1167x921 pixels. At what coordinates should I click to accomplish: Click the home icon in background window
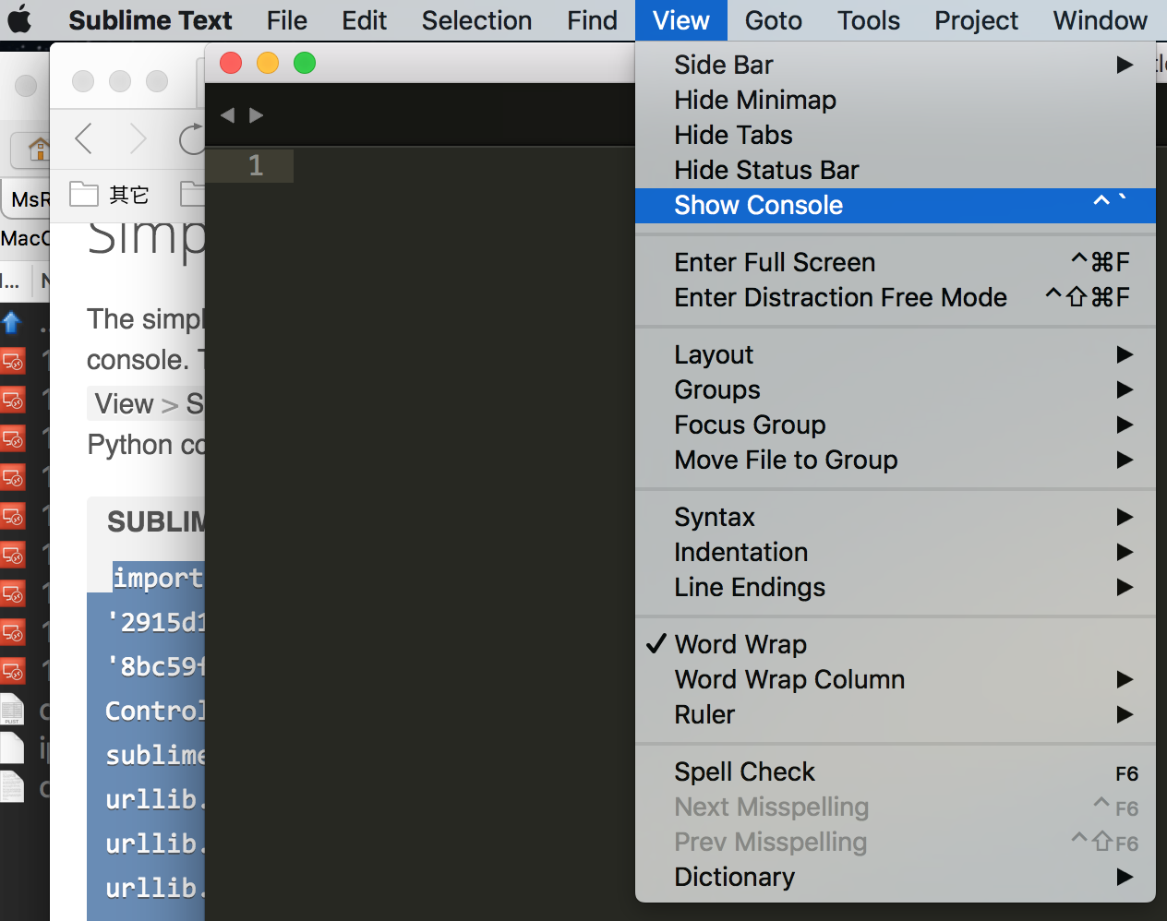point(38,148)
